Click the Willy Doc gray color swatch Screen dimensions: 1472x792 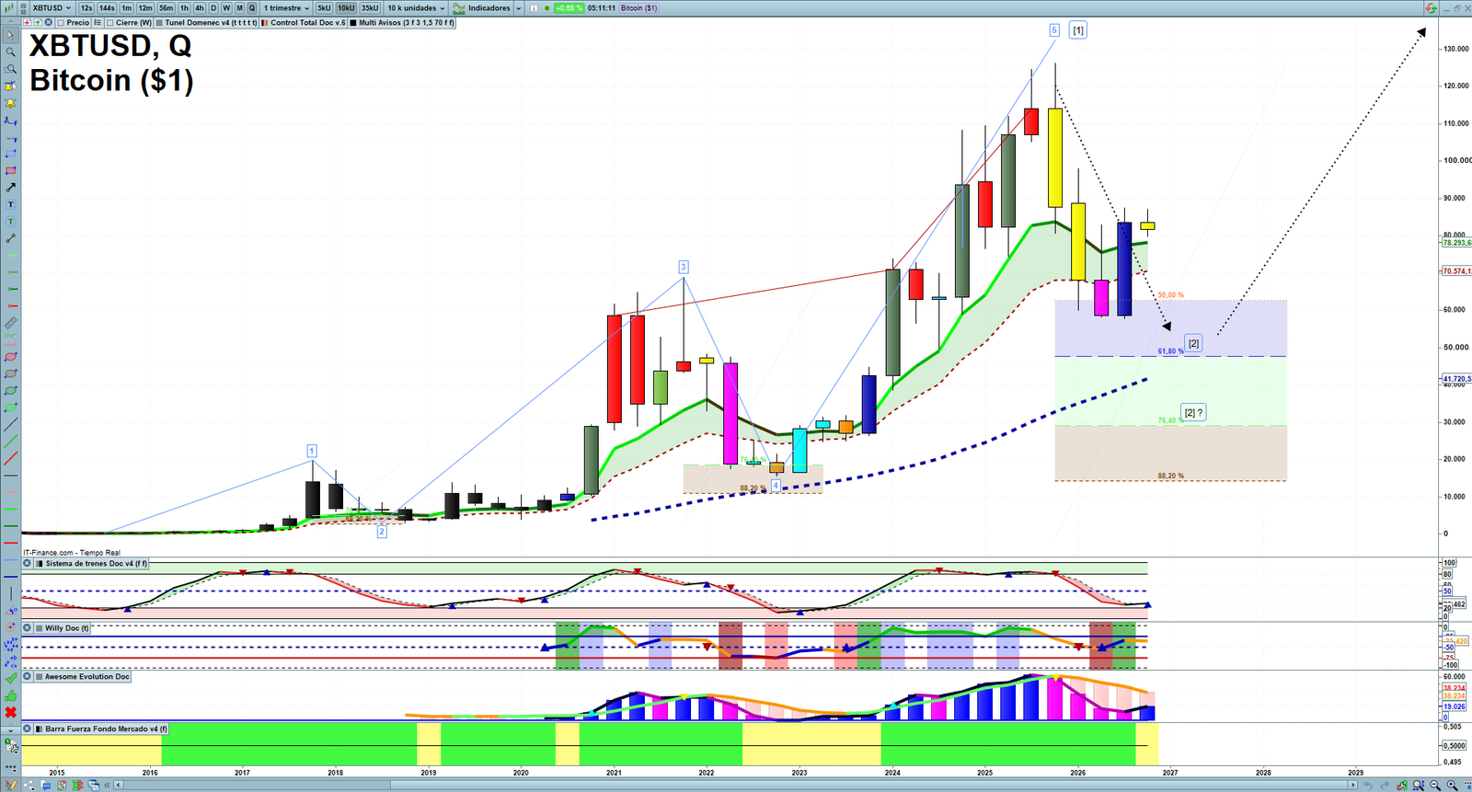pyautogui.click(x=39, y=628)
